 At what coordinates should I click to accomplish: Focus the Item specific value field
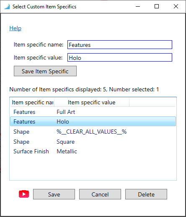120,57
